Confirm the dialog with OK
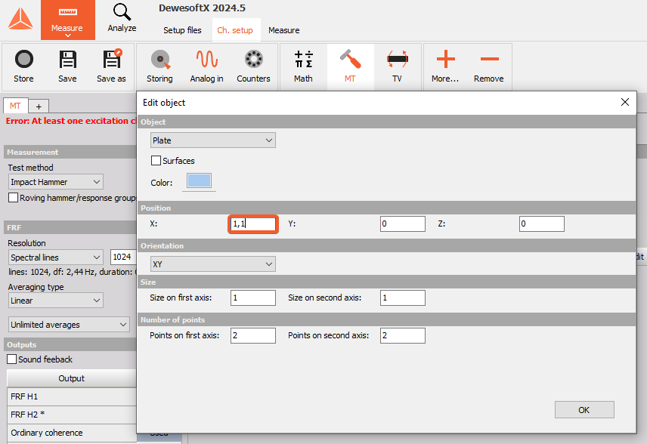Viewport: 647px width, 444px height. coord(584,410)
